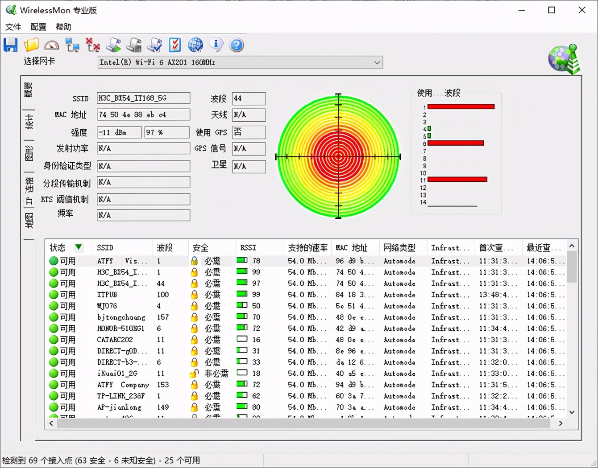
Task: Click the info balloon toolbar icon
Action: tap(216, 45)
